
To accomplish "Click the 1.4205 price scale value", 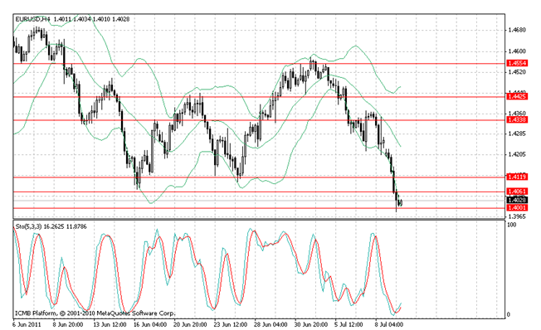I will [517, 154].
